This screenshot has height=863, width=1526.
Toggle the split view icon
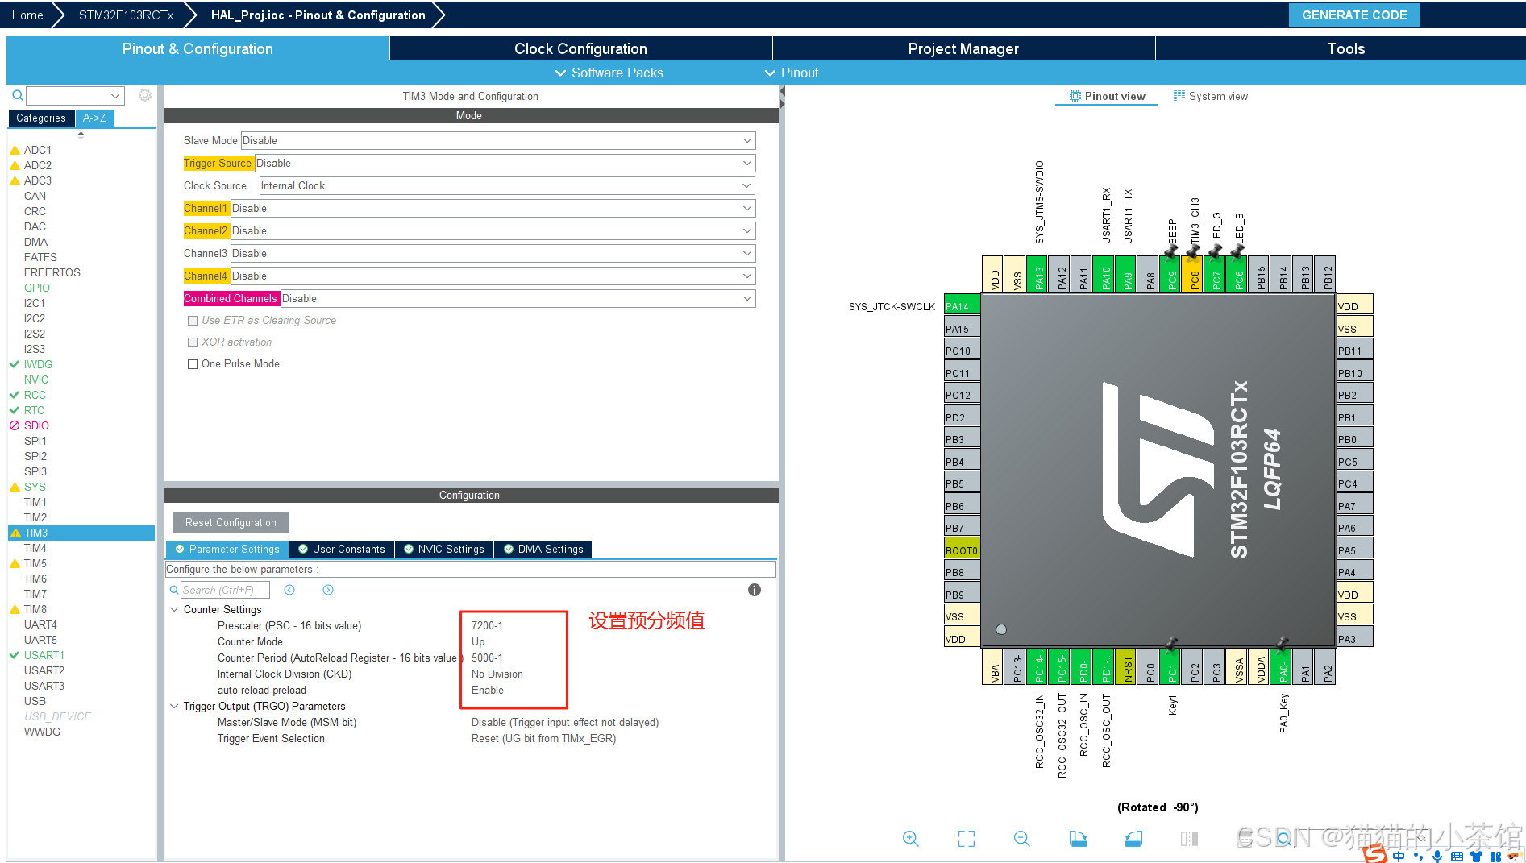1189,839
